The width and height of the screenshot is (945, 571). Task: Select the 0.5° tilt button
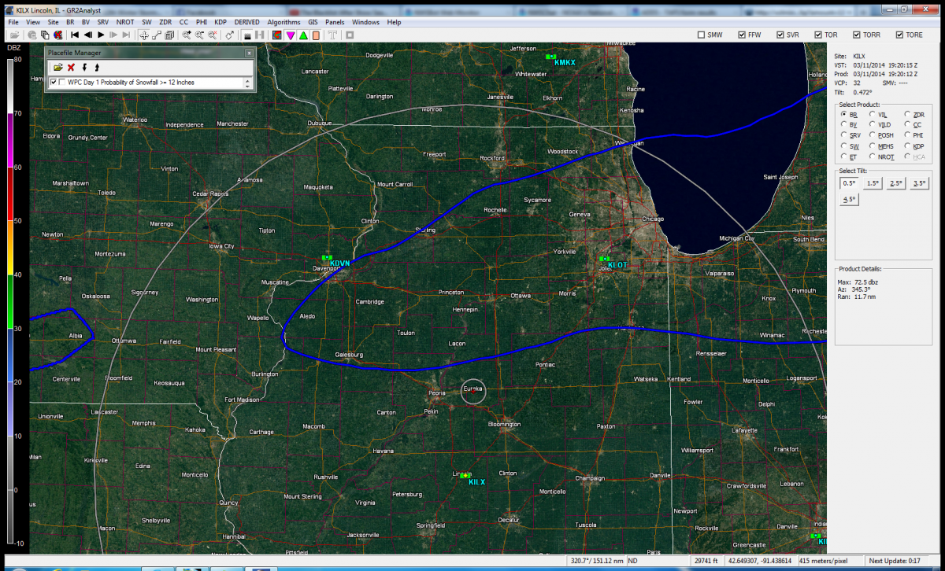click(849, 183)
